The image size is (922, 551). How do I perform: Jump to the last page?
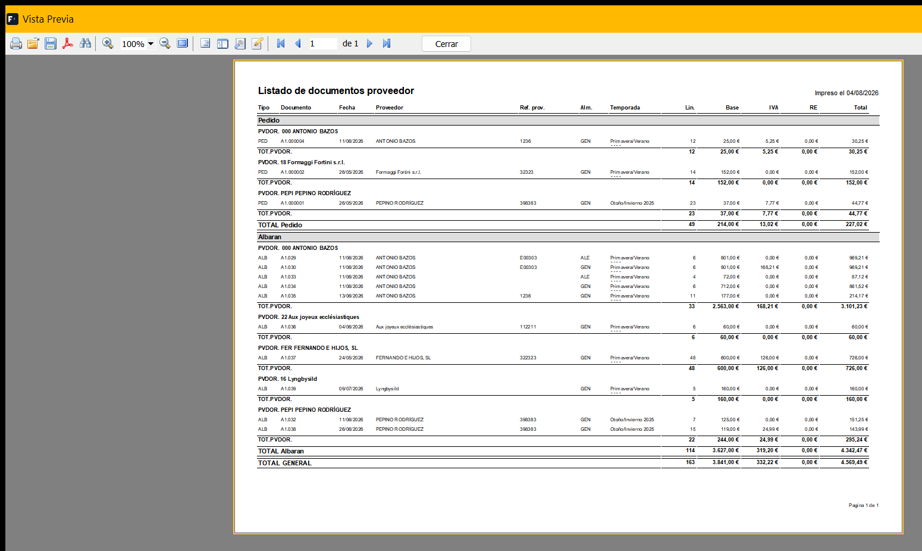pyautogui.click(x=387, y=43)
